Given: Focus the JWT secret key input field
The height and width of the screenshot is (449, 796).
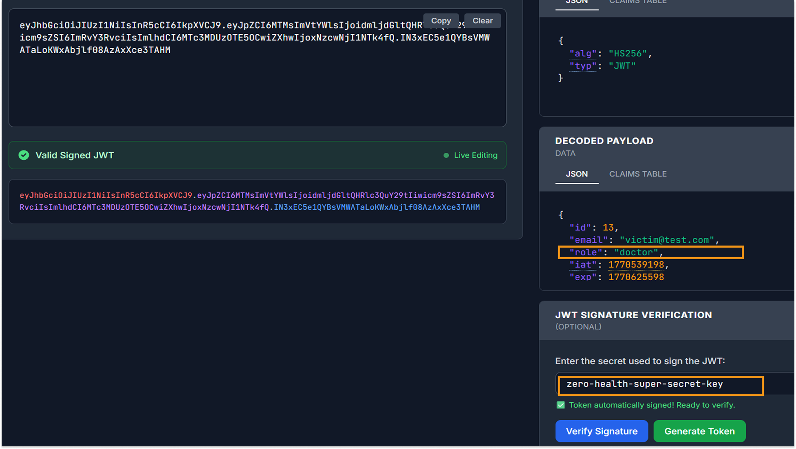Looking at the screenshot, I should pos(661,385).
